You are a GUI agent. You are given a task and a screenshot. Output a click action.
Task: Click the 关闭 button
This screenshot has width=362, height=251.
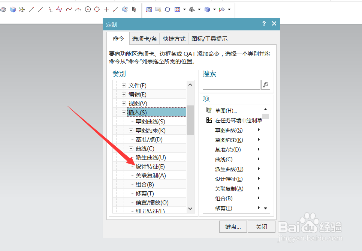261,227
